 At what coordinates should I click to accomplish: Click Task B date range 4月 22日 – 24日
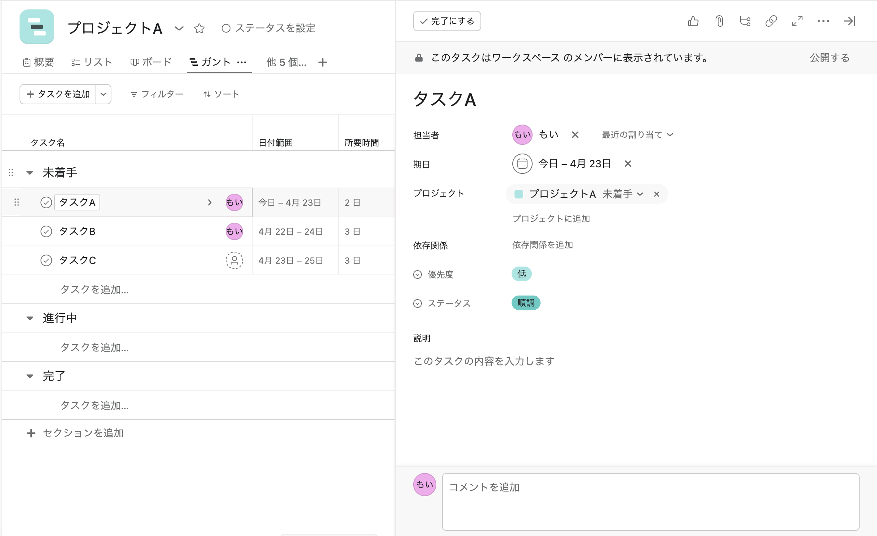291,231
